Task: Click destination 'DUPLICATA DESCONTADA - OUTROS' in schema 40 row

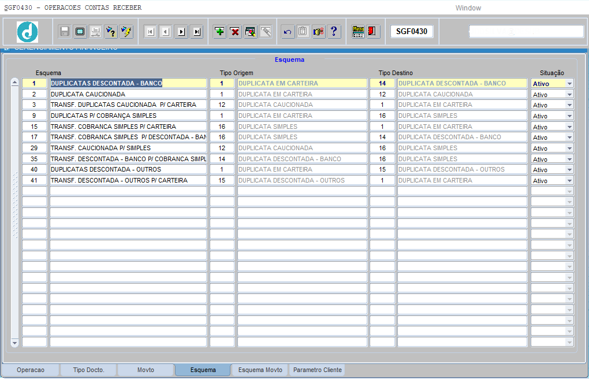Action: pyautogui.click(x=463, y=169)
